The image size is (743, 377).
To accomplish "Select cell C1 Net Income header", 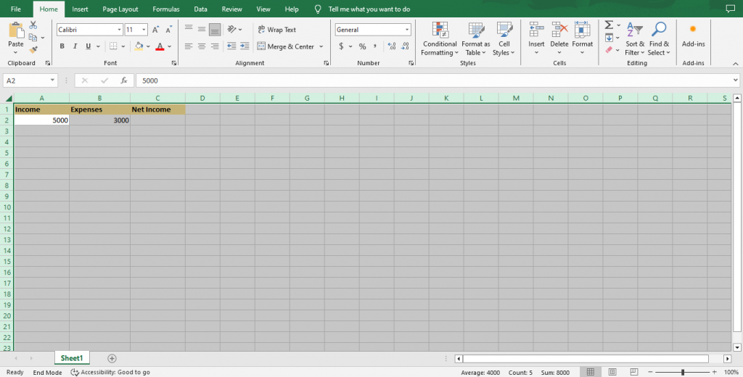I will [x=157, y=109].
